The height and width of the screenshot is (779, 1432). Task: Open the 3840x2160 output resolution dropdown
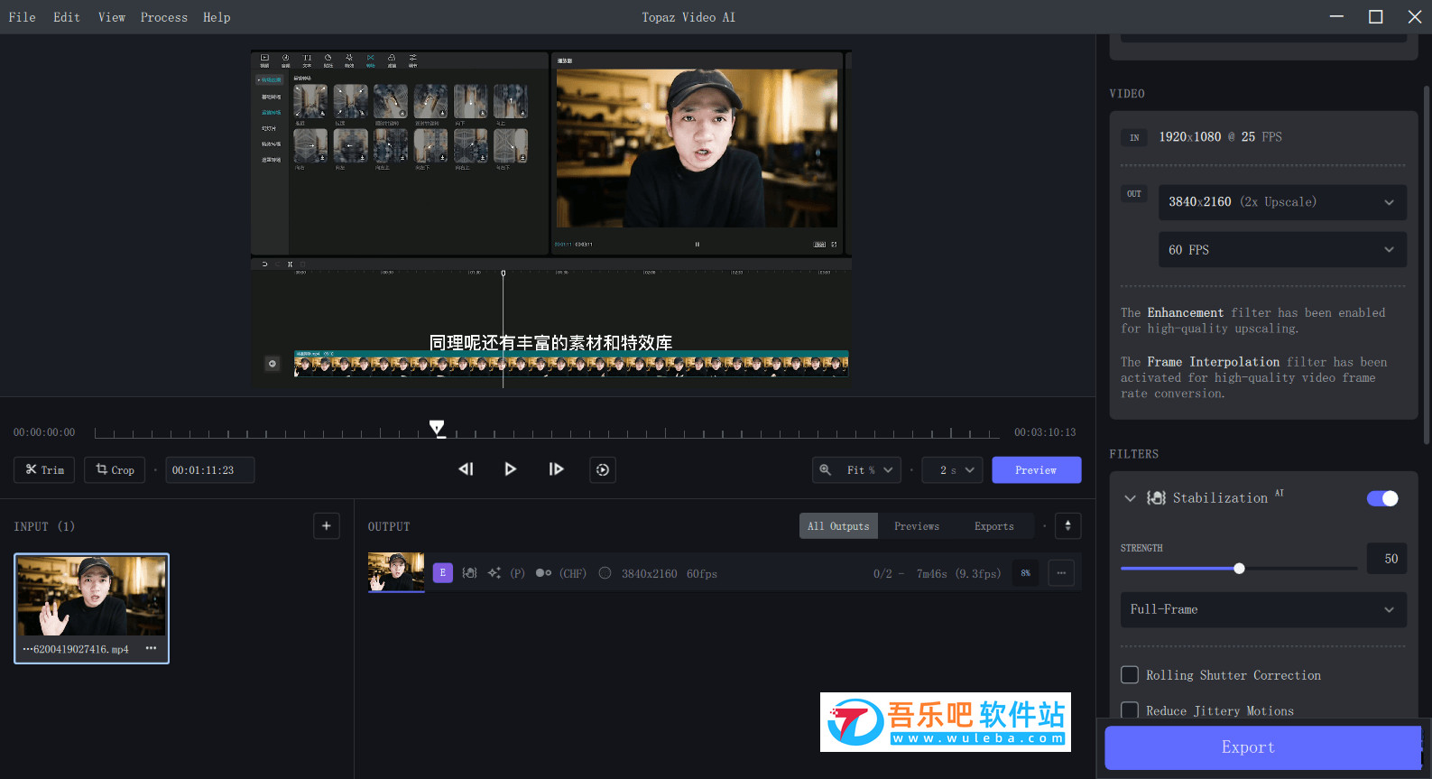tap(1282, 202)
